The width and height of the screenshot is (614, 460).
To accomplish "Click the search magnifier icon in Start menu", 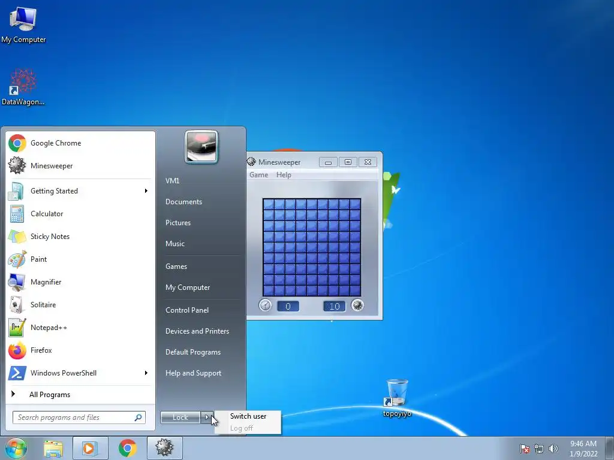I will 139,417.
